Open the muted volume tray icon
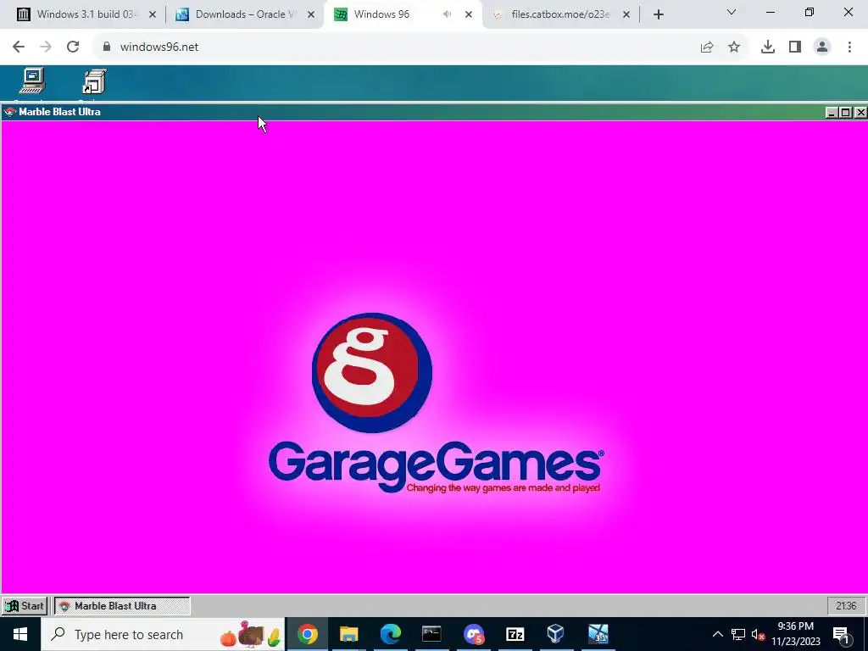The width and height of the screenshot is (868, 651). point(758,634)
